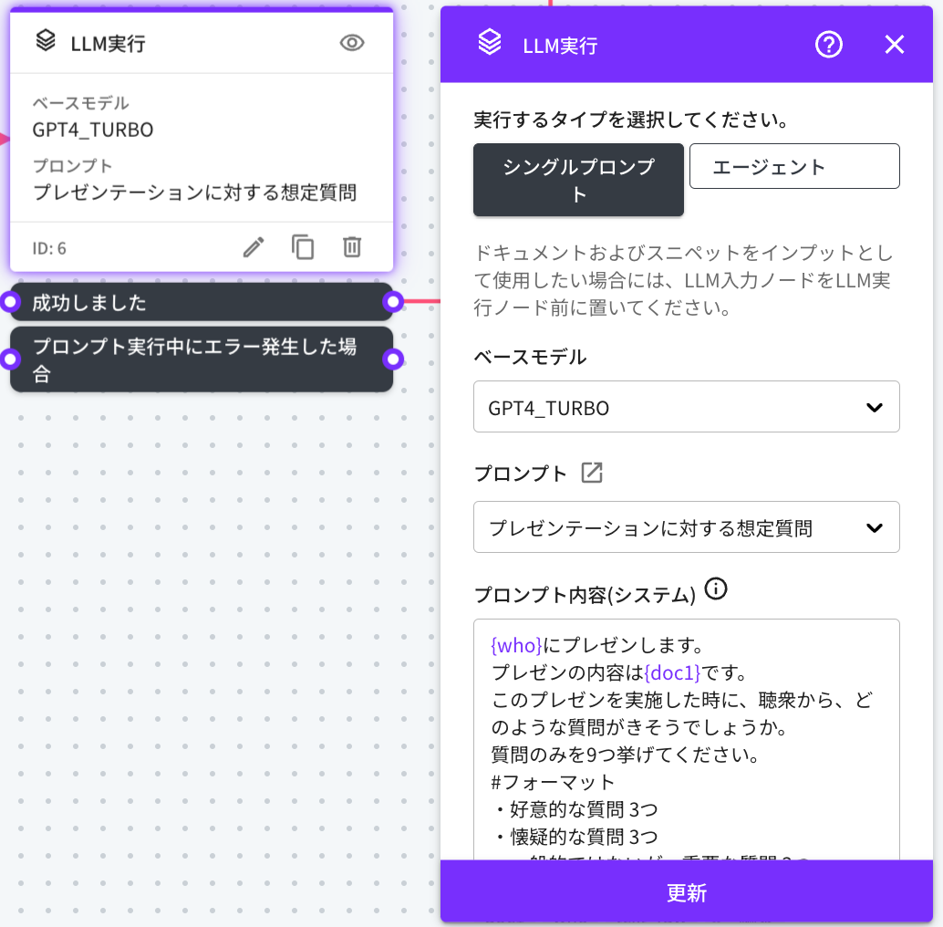Image resolution: width=943 pixels, height=927 pixels.
Task: Close the LLM実行 settings panel
Action: (x=894, y=45)
